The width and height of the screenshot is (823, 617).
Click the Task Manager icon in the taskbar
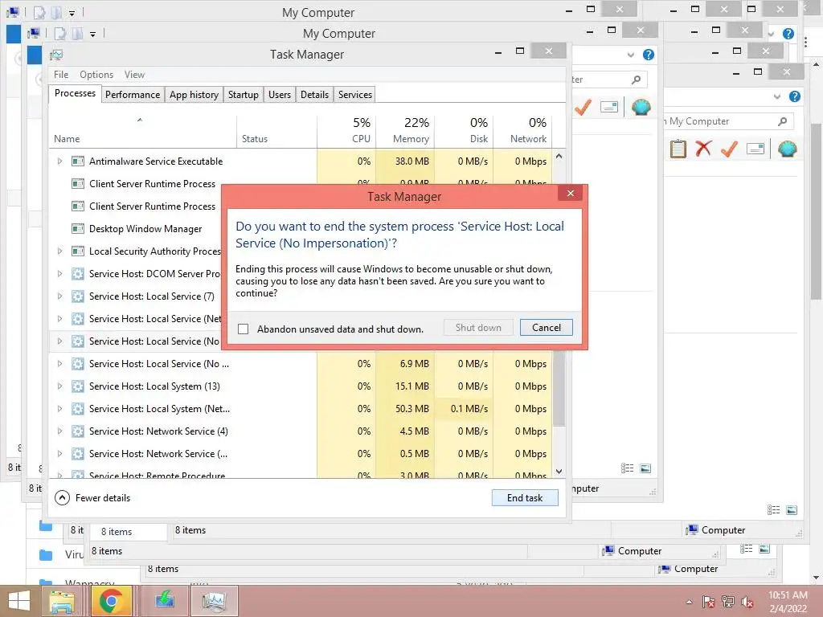coord(214,601)
